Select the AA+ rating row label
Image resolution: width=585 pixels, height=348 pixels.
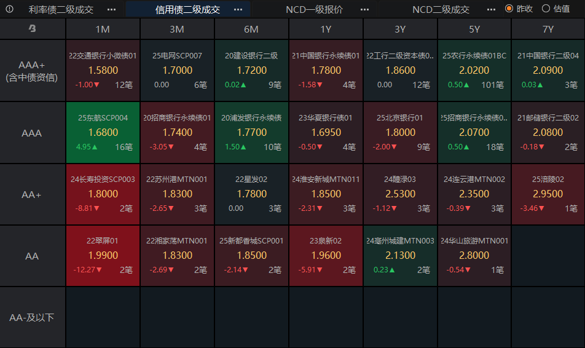coord(32,194)
